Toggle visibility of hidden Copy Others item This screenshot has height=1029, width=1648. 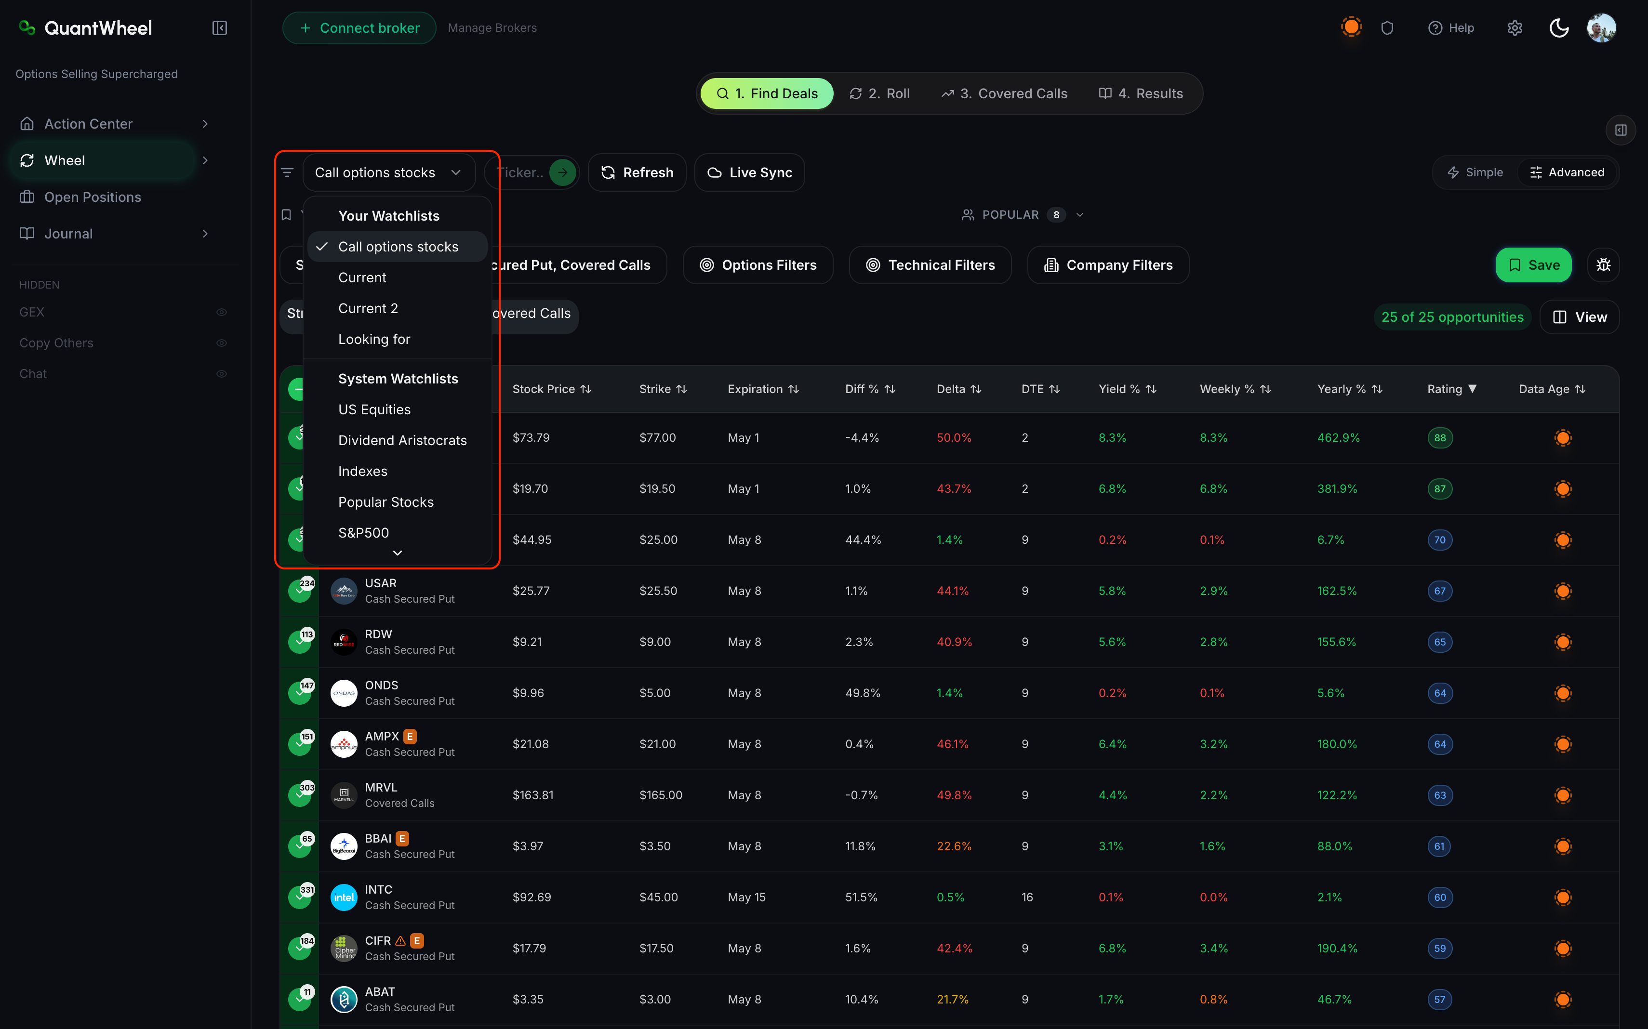221,343
